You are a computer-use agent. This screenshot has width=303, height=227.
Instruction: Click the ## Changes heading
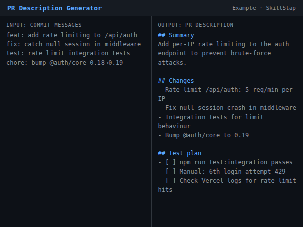(176, 81)
